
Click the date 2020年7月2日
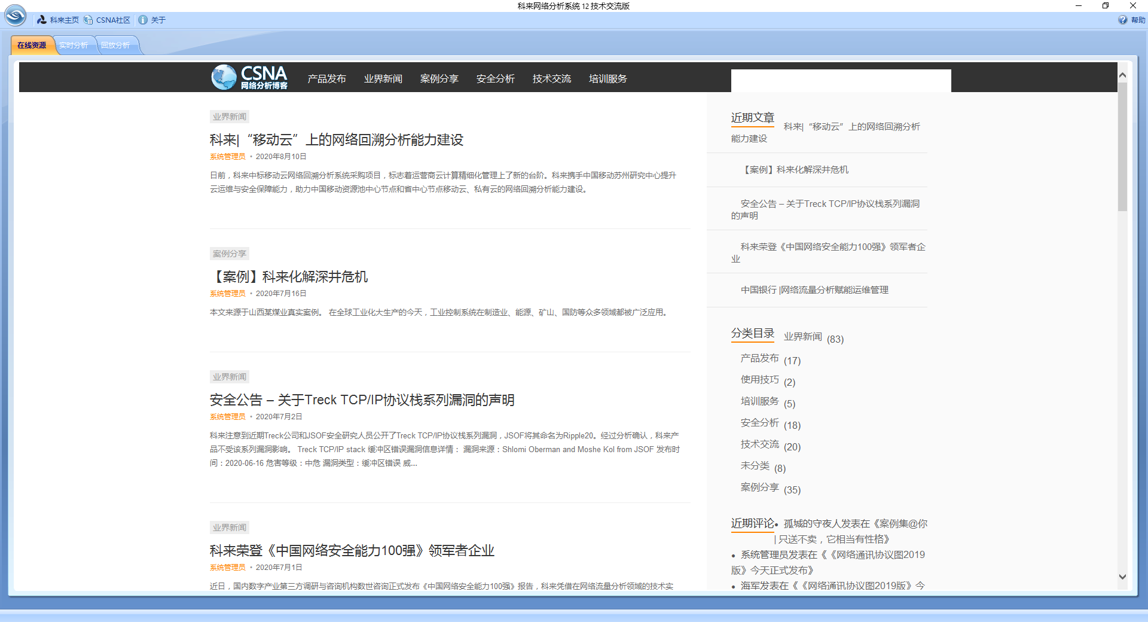point(279,417)
